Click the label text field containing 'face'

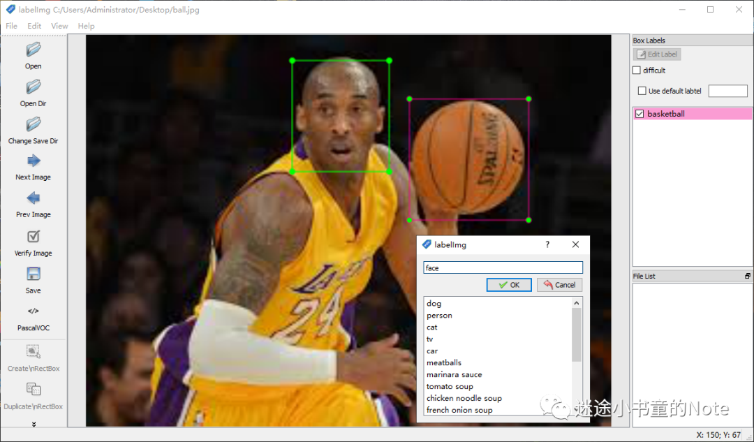[503, 268]
